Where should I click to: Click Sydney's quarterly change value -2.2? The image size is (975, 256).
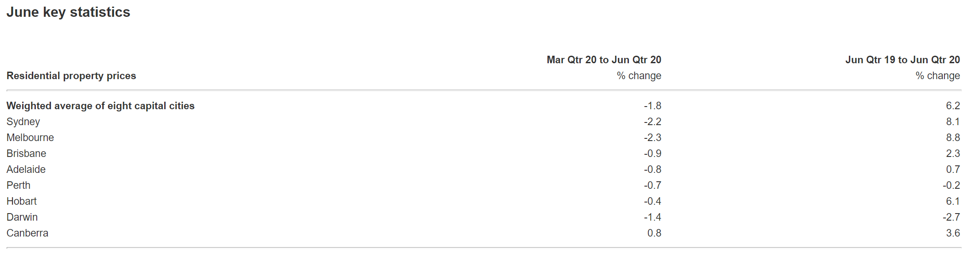coord(652,122)
